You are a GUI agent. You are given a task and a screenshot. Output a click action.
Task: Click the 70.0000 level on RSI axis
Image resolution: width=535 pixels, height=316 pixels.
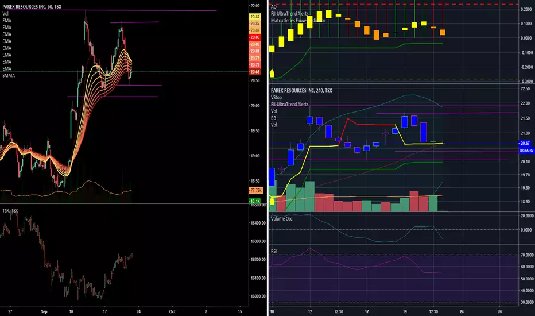pyautogui.click(x=527, y=255)
